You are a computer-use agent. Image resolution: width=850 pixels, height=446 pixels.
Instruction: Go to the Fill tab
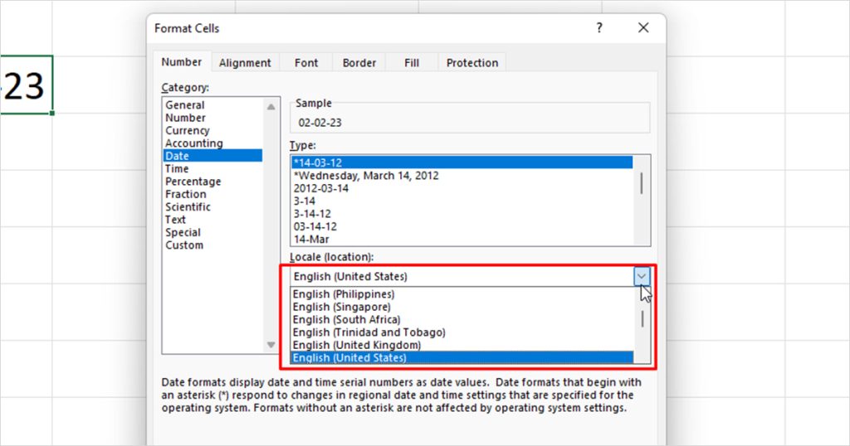coord(412,63)
